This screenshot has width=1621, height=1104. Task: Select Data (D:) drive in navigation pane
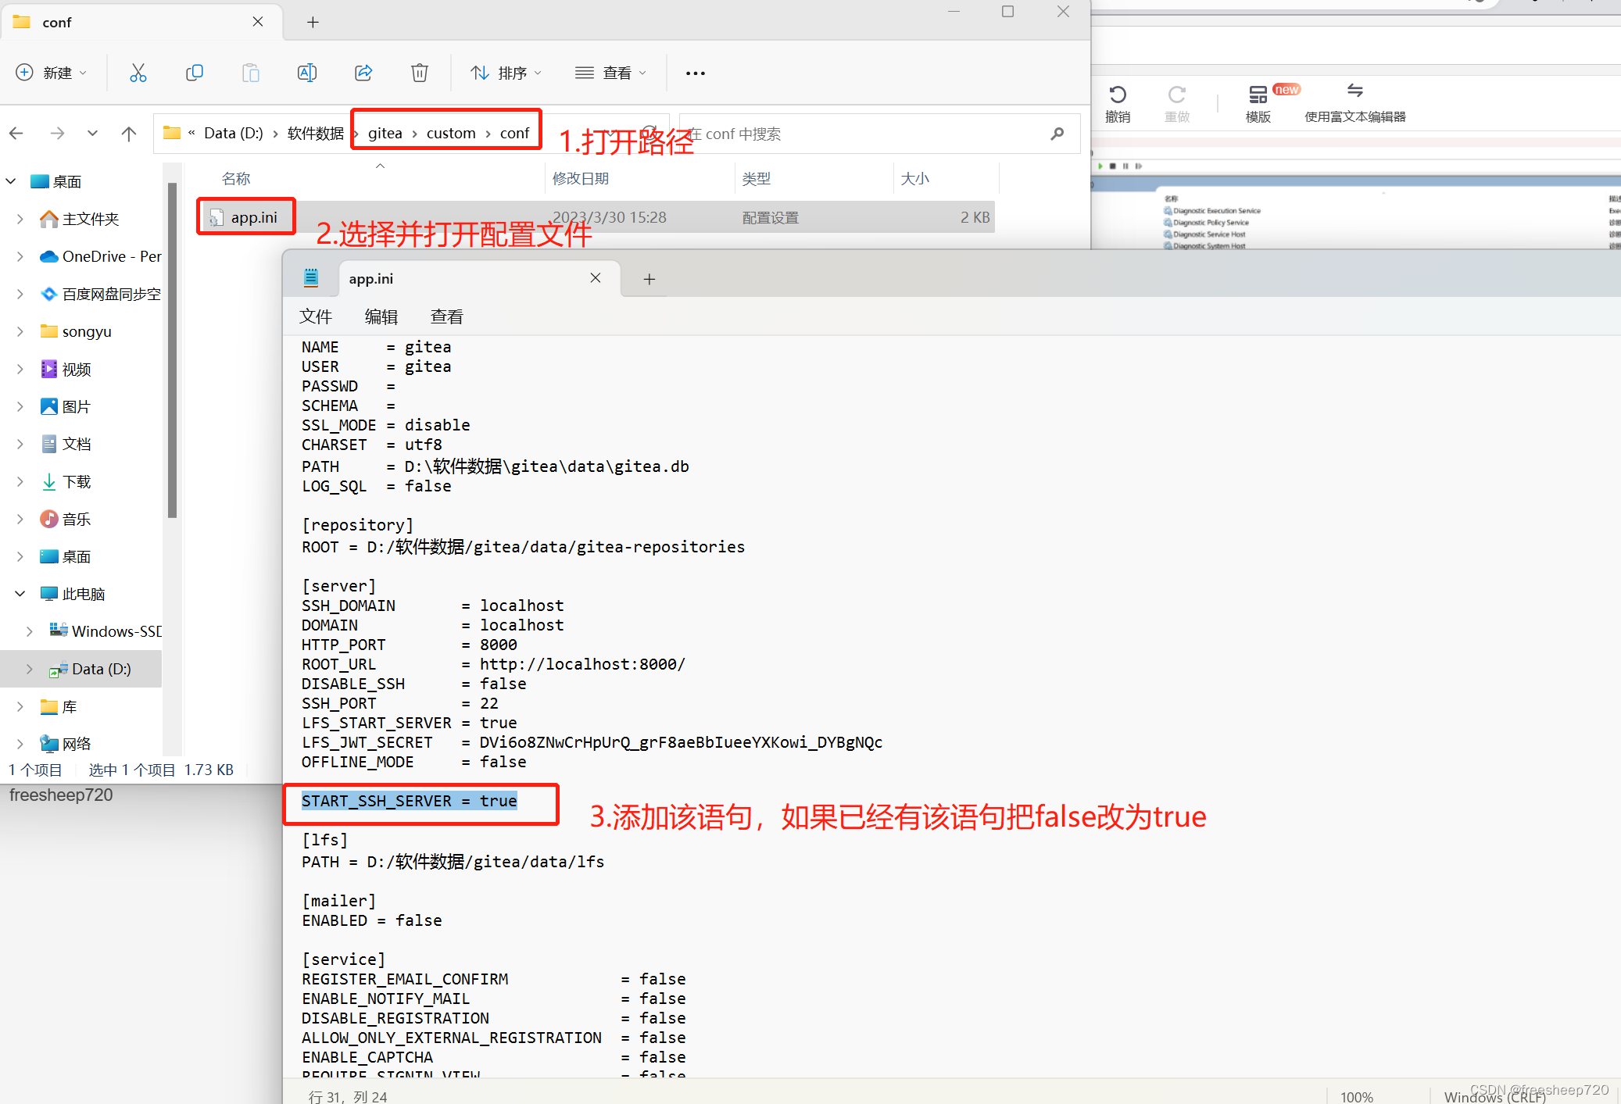click(81, 669)
